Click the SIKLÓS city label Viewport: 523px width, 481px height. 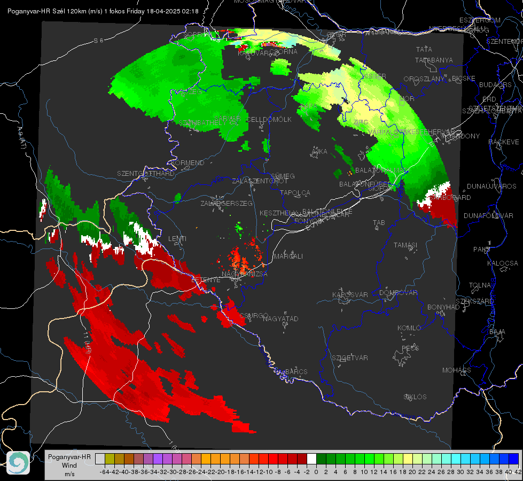415,397
